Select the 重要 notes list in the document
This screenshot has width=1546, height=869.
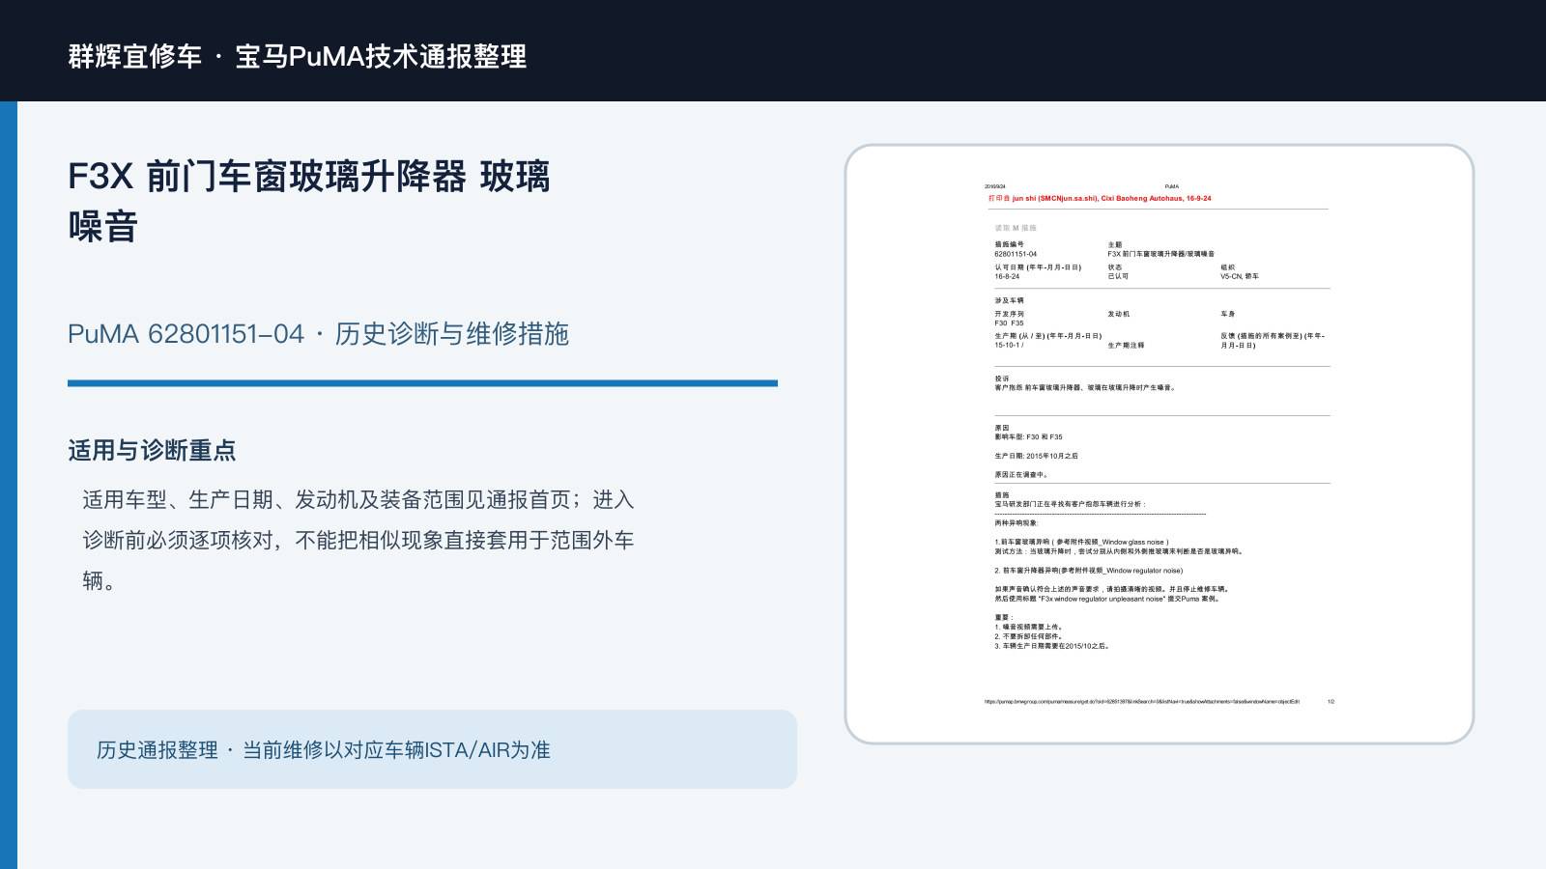tap(1052, 631)
